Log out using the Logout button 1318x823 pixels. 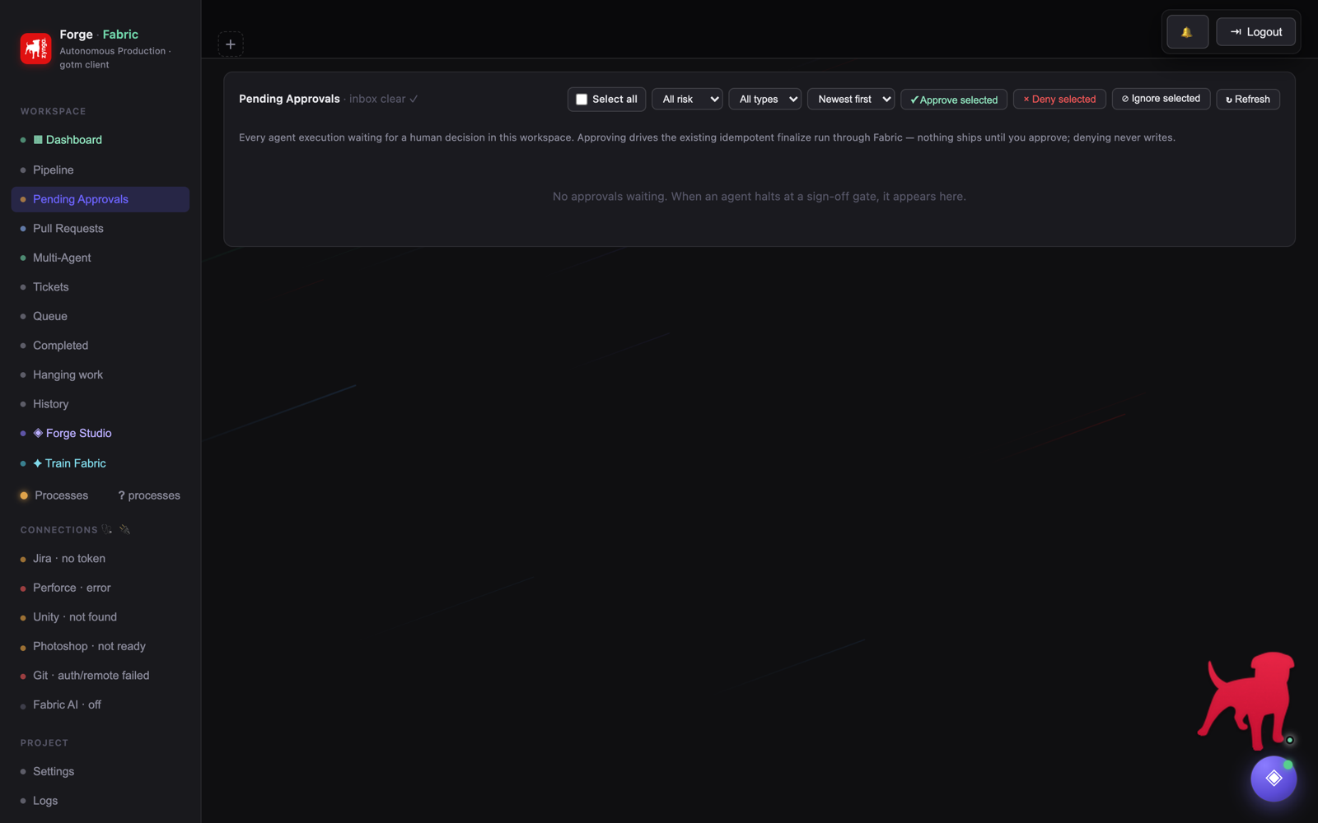coord(1255,32)
